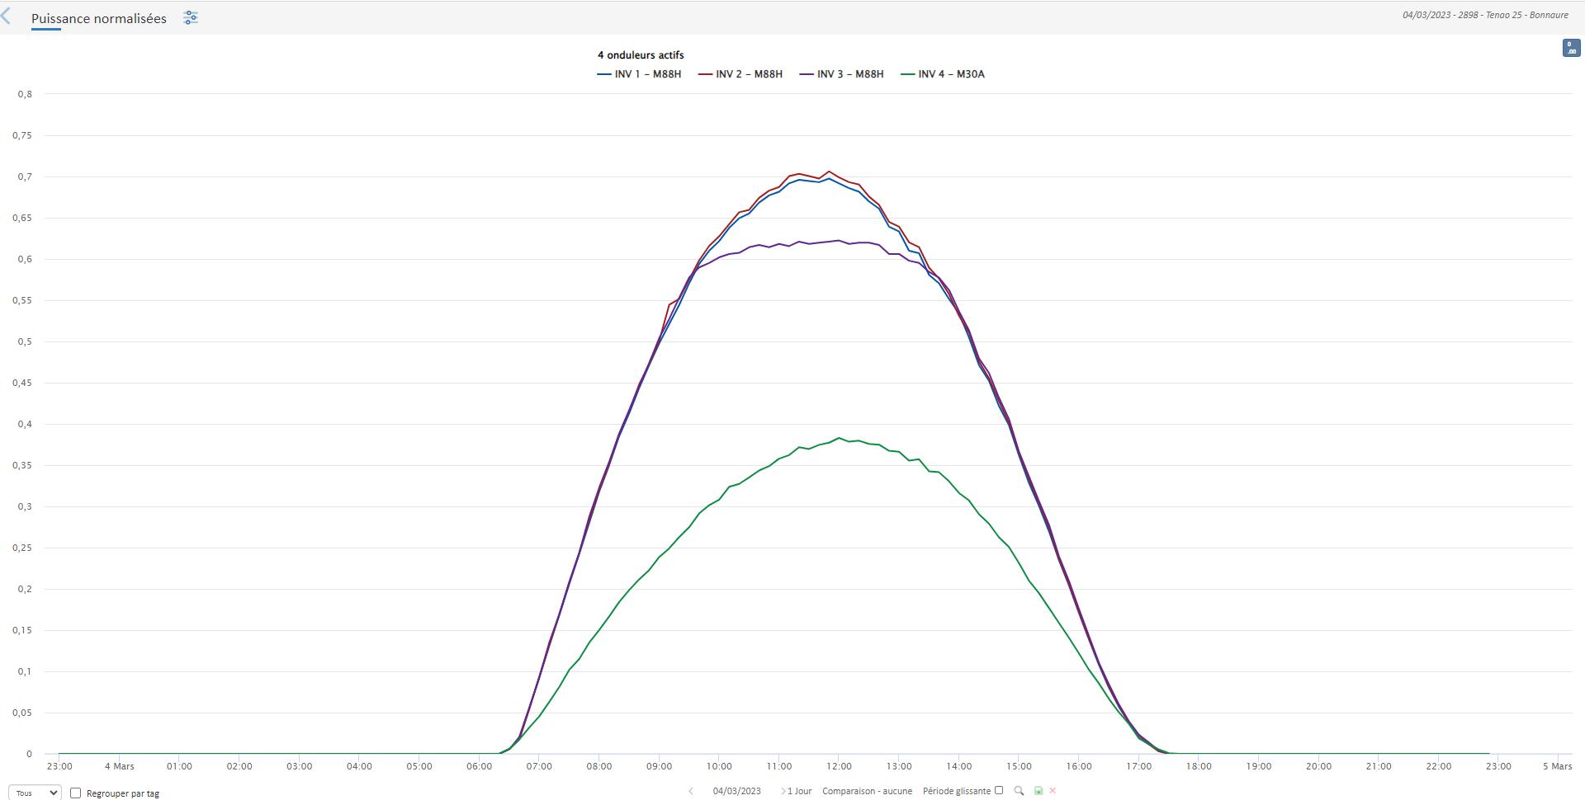Open the Tous dropdown
The image size is (1585, 800).
pyautogui.click(x=35, y=793)
